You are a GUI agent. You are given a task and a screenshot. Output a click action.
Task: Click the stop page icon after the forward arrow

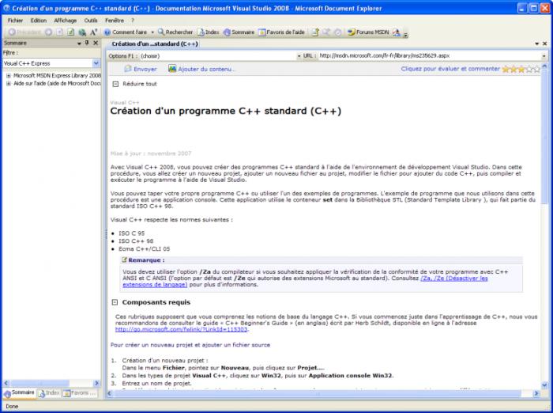(x=59, y=32)
